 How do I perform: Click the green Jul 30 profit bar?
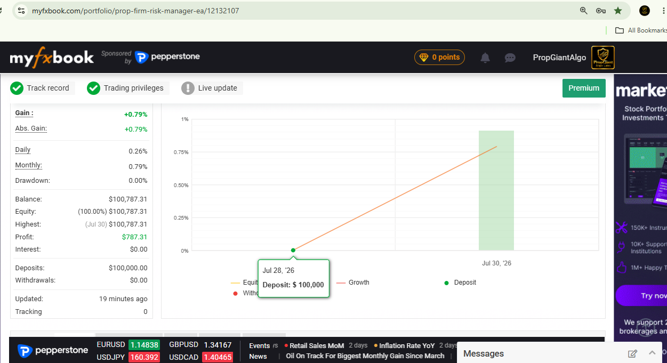coord(496,190)
